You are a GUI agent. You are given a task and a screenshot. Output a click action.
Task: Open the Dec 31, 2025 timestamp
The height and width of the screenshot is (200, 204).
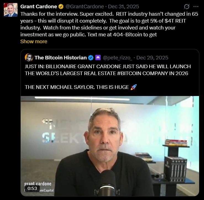[123, 7]
